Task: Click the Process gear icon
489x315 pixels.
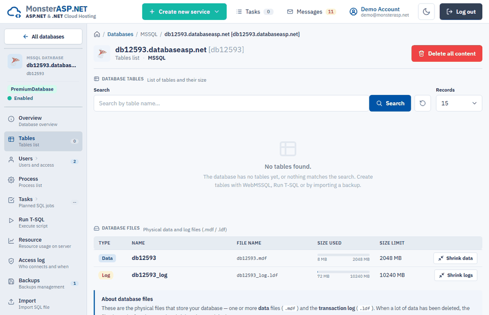Action: (x=11, y=179)
